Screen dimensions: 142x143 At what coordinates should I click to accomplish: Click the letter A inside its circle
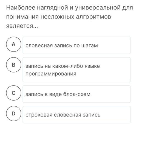[x=13, y=44]
